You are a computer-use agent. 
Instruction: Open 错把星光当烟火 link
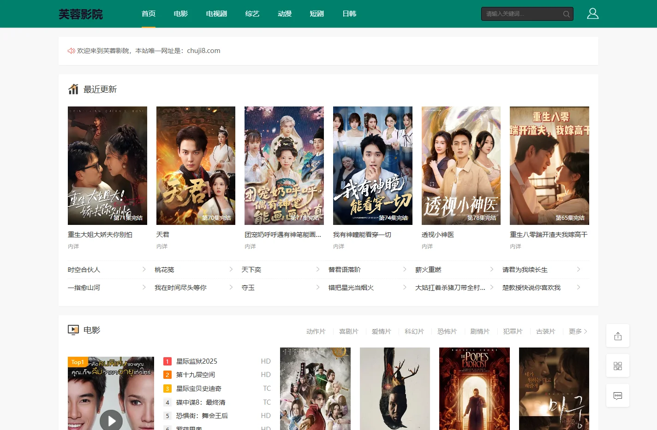pyautogui.click(x=351, y=288)
